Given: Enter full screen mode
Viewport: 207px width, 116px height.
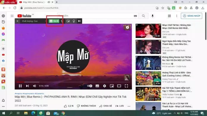Looking at the screenshot, I should 126,86.
